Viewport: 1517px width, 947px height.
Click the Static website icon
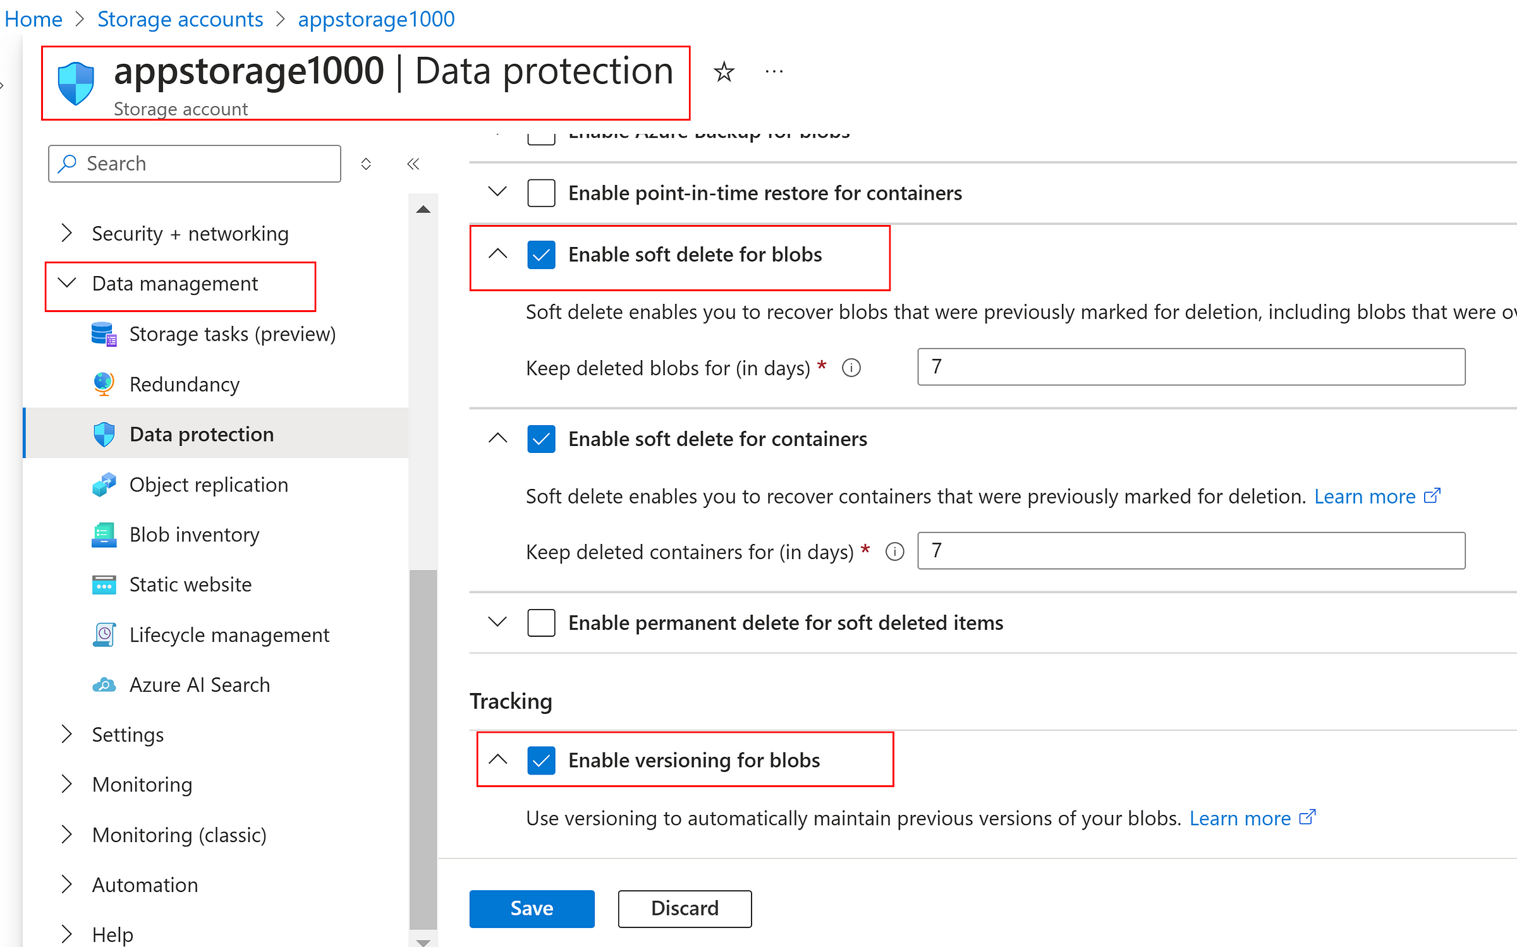[x=104, y=584]
